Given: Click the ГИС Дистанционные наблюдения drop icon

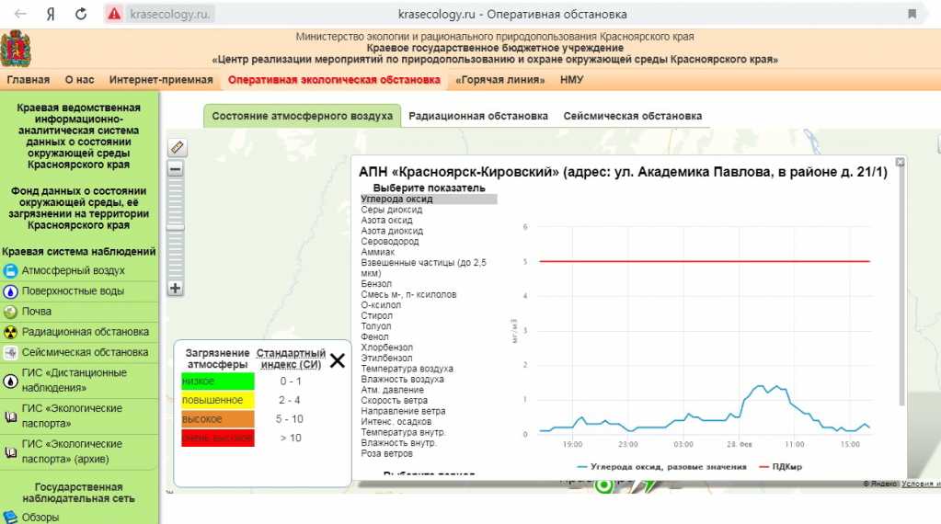Looking at the screenshot, I should pyautogui.click(x=10, y=381).
